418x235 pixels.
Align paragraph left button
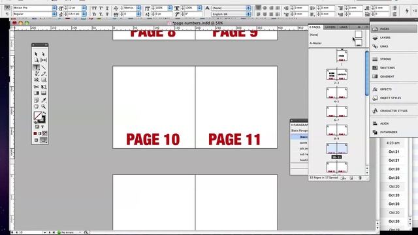(x=259, y=8)
